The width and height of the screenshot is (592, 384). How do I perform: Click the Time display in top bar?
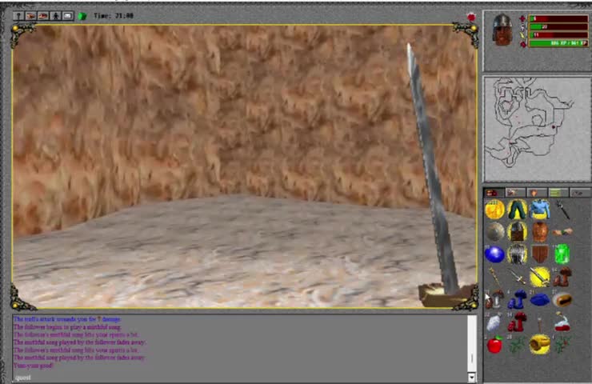[114, 16]
